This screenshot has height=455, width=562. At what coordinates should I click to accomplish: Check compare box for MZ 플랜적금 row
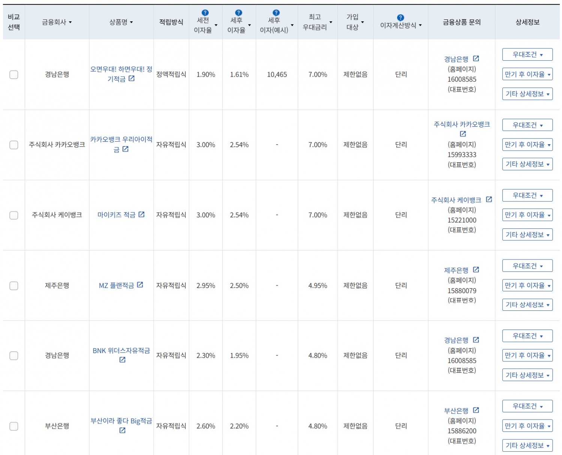tap(14, 286)
